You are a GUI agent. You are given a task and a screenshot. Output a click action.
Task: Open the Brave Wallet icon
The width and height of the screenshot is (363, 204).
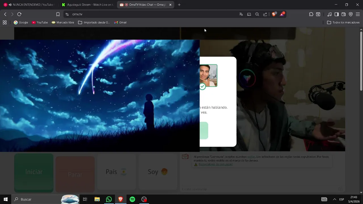point(344,14)
